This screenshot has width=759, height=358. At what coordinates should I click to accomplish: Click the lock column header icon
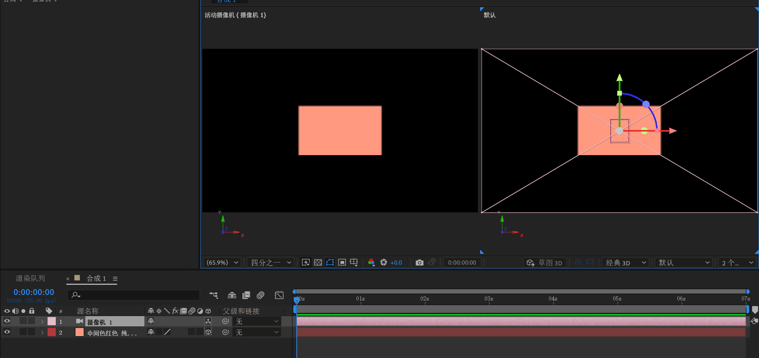(32, 311)
